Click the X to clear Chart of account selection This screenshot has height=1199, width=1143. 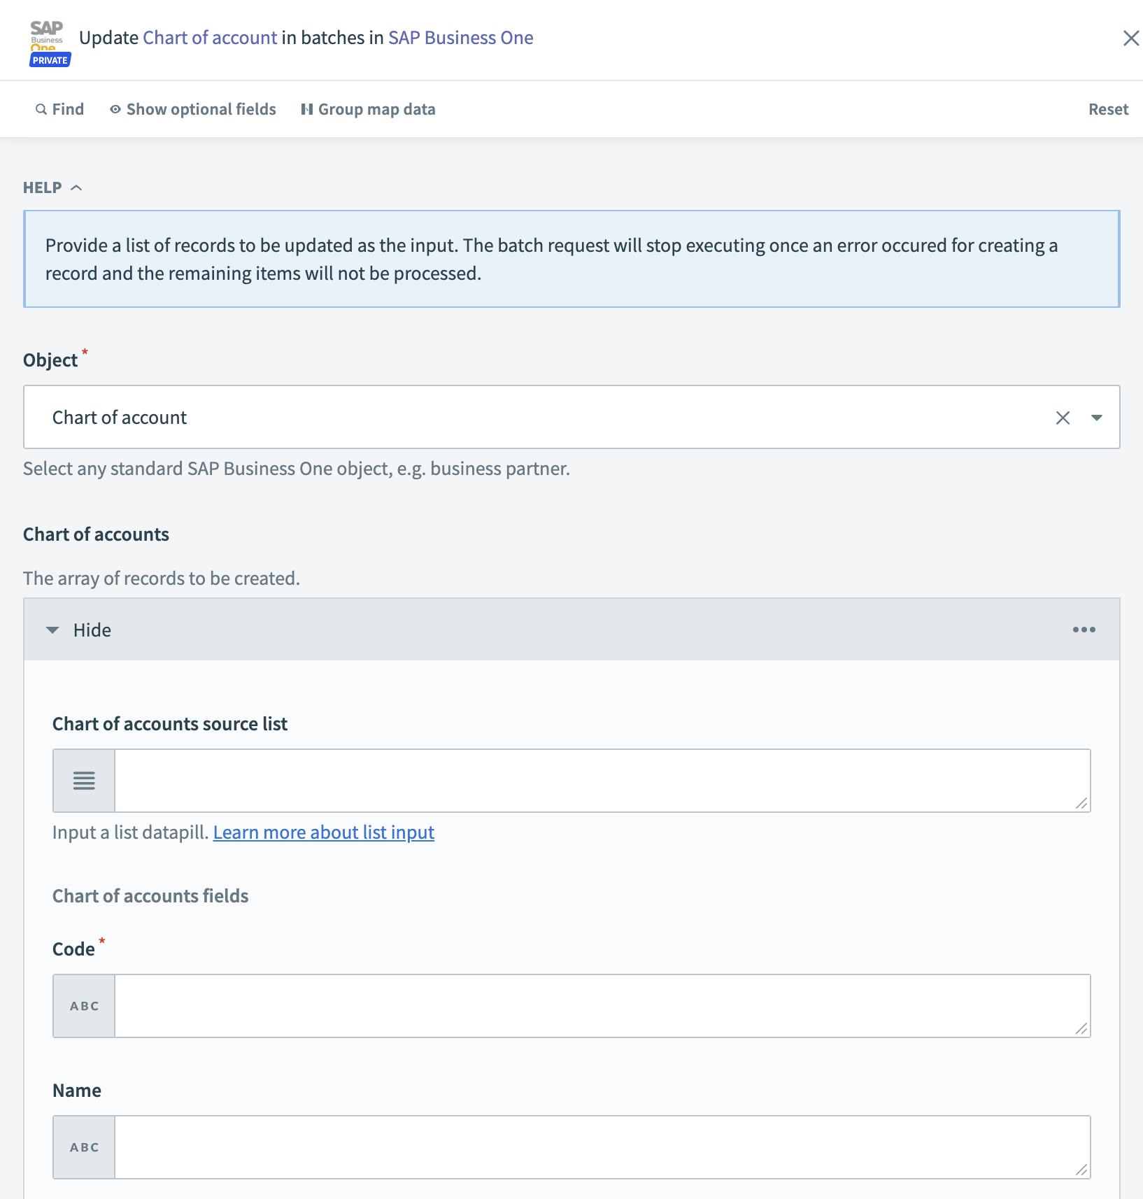(x=1063, y=417)
